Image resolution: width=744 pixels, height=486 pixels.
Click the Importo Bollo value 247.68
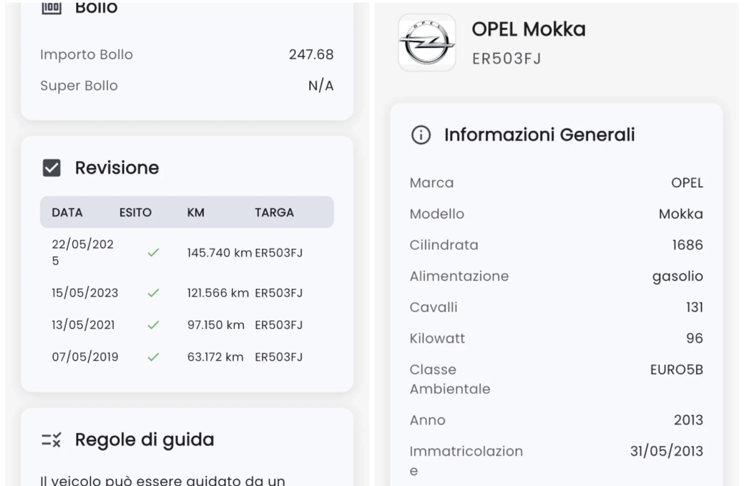pyautogui.click(x=312, y=54)
